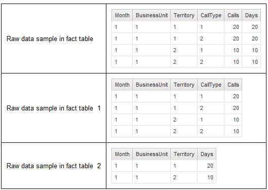Screen dimensions: 268x190
Task: Select BusinessUnit header in fact table 2
Action: point(151,154)
